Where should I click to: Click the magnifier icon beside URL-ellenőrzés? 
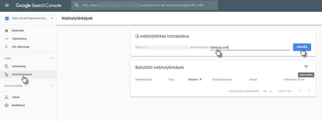click(6, 47)
